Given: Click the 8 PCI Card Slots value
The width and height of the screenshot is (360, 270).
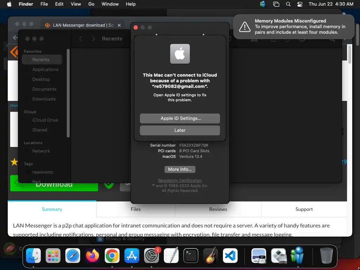Looking at the screenshot, I should pyautogui.click(x=194, y=151).
